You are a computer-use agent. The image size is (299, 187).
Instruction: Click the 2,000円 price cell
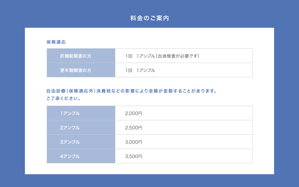pos(134,113)
